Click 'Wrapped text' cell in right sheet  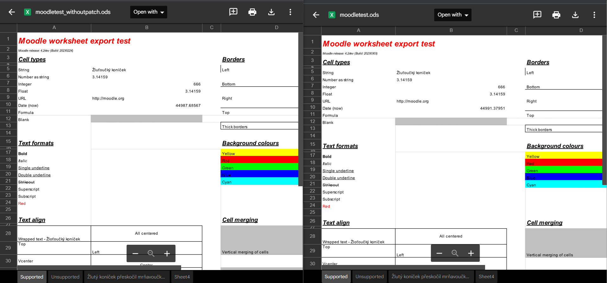(353, 242)
